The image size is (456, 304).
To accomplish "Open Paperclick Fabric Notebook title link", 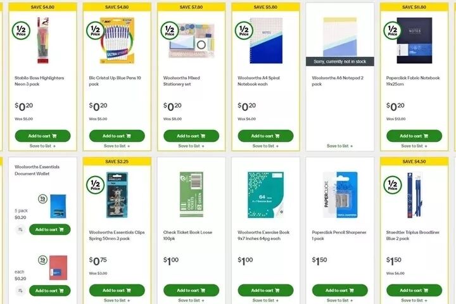I will [x=413, y=81].
